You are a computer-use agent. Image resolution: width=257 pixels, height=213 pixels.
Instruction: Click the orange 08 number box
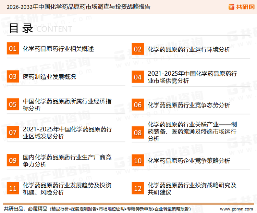tap(138, 133)
